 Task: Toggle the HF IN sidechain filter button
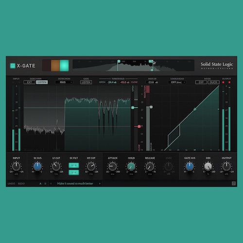coord(74,165)
